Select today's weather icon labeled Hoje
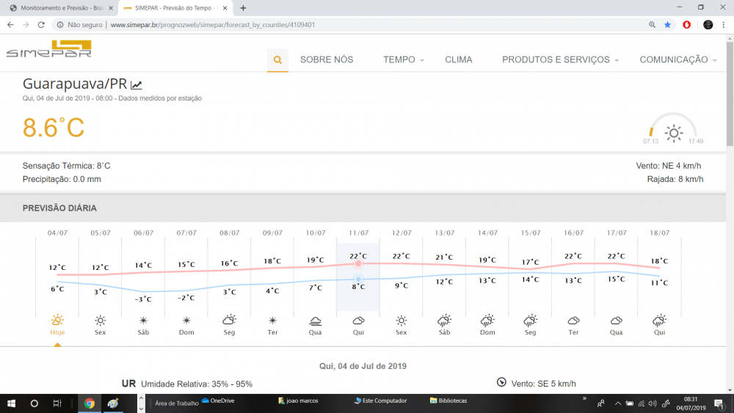 [x=57, y=321]
